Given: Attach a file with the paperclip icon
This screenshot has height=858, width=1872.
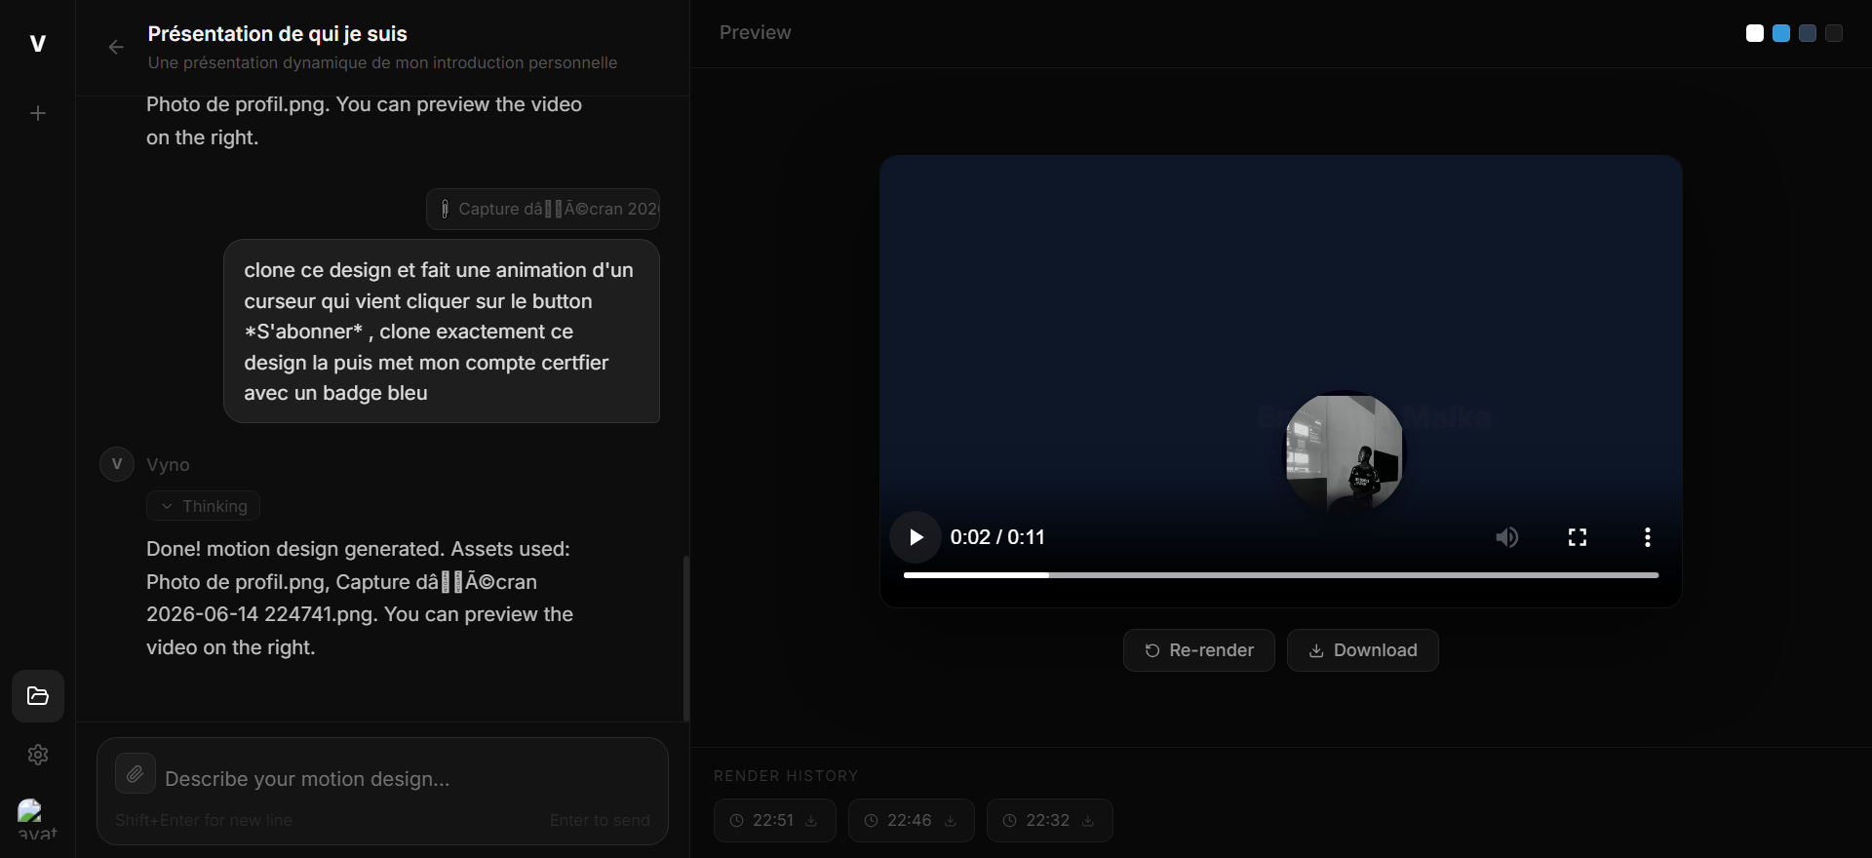Looking at the screenshot, I should [x=136, y=774].
